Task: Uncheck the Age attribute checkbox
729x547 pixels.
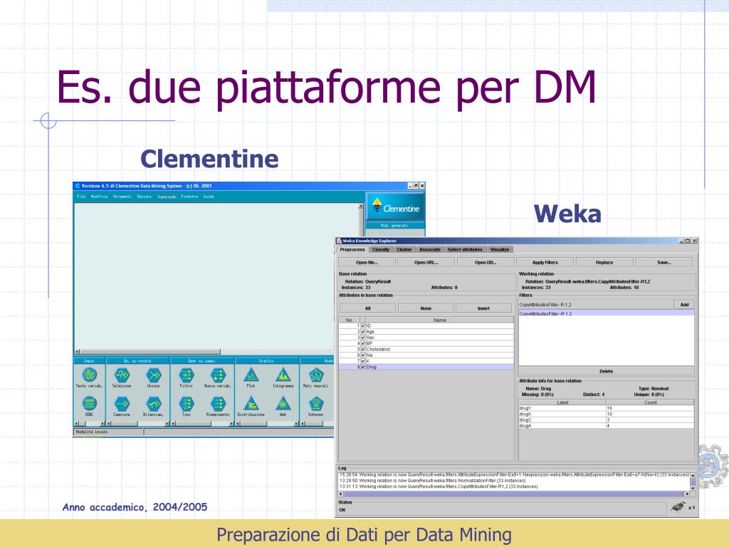Action: 364,332
